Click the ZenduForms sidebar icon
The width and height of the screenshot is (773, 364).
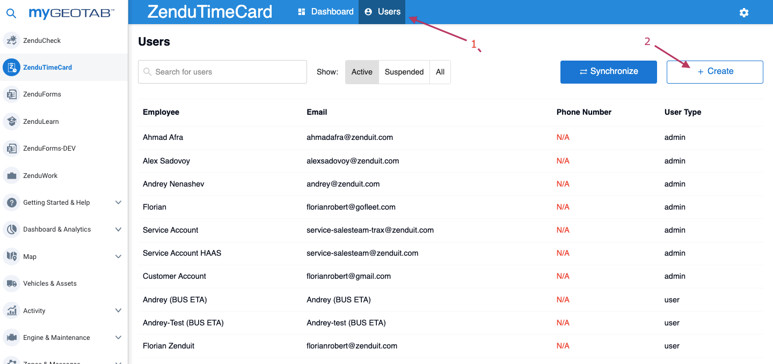pyautogui.click(x=11, y=94)
